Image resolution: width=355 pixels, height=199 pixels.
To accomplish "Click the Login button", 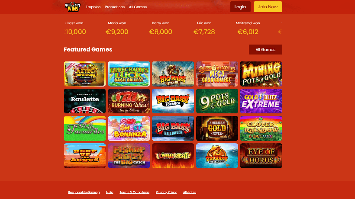I will (240, 7).
